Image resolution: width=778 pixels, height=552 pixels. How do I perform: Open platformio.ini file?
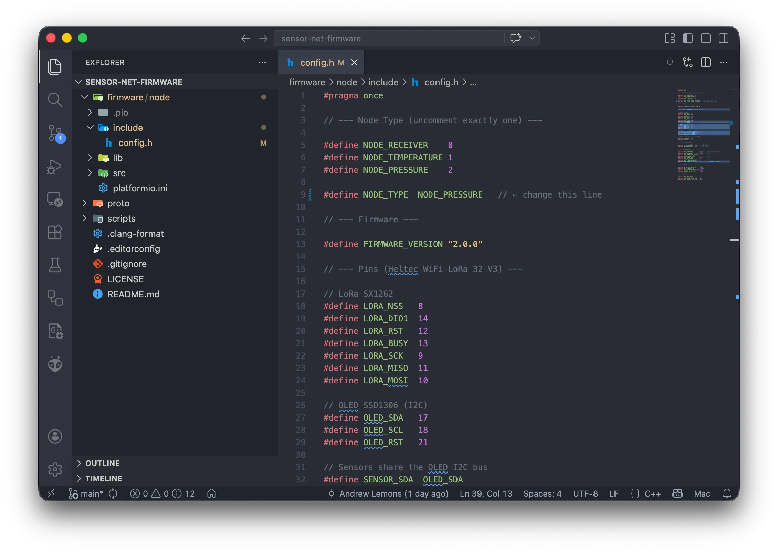pos(175,188)
